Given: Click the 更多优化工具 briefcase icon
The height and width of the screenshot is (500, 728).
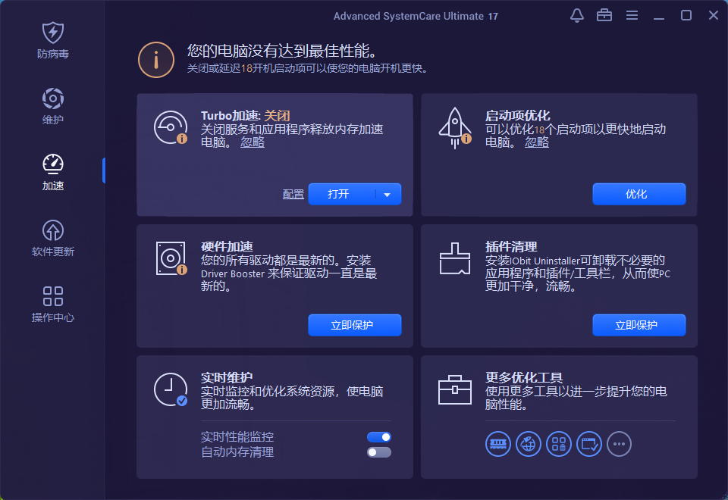Looking at the screenshot, I should 454,389.
